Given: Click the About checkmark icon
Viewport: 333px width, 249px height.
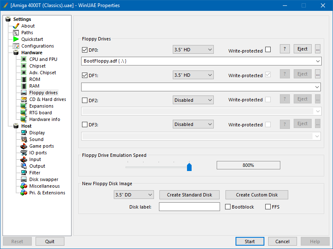Looking at the screenshot, I should [16, 26].
